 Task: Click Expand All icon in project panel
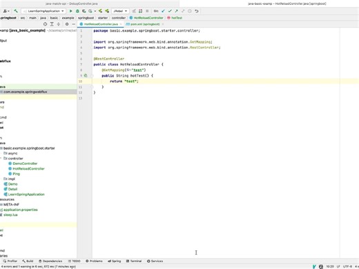tap(52, 24)
